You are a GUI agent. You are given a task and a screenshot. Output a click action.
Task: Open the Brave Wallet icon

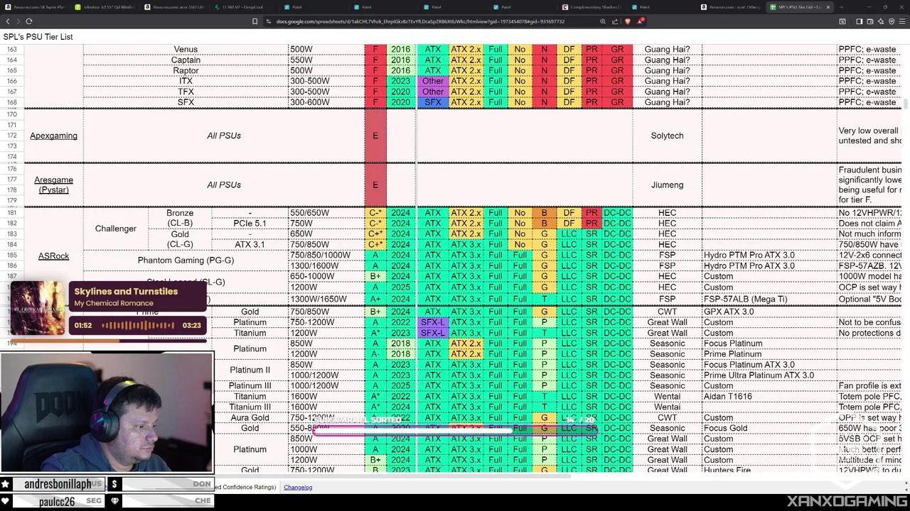coord(869,21)
